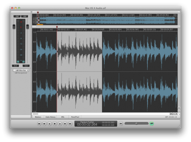The width and height of the screenshot is (191, 142).
Task: Click timestamp 00:00:08:126 in the main ruler
Action: click(150, 30)
